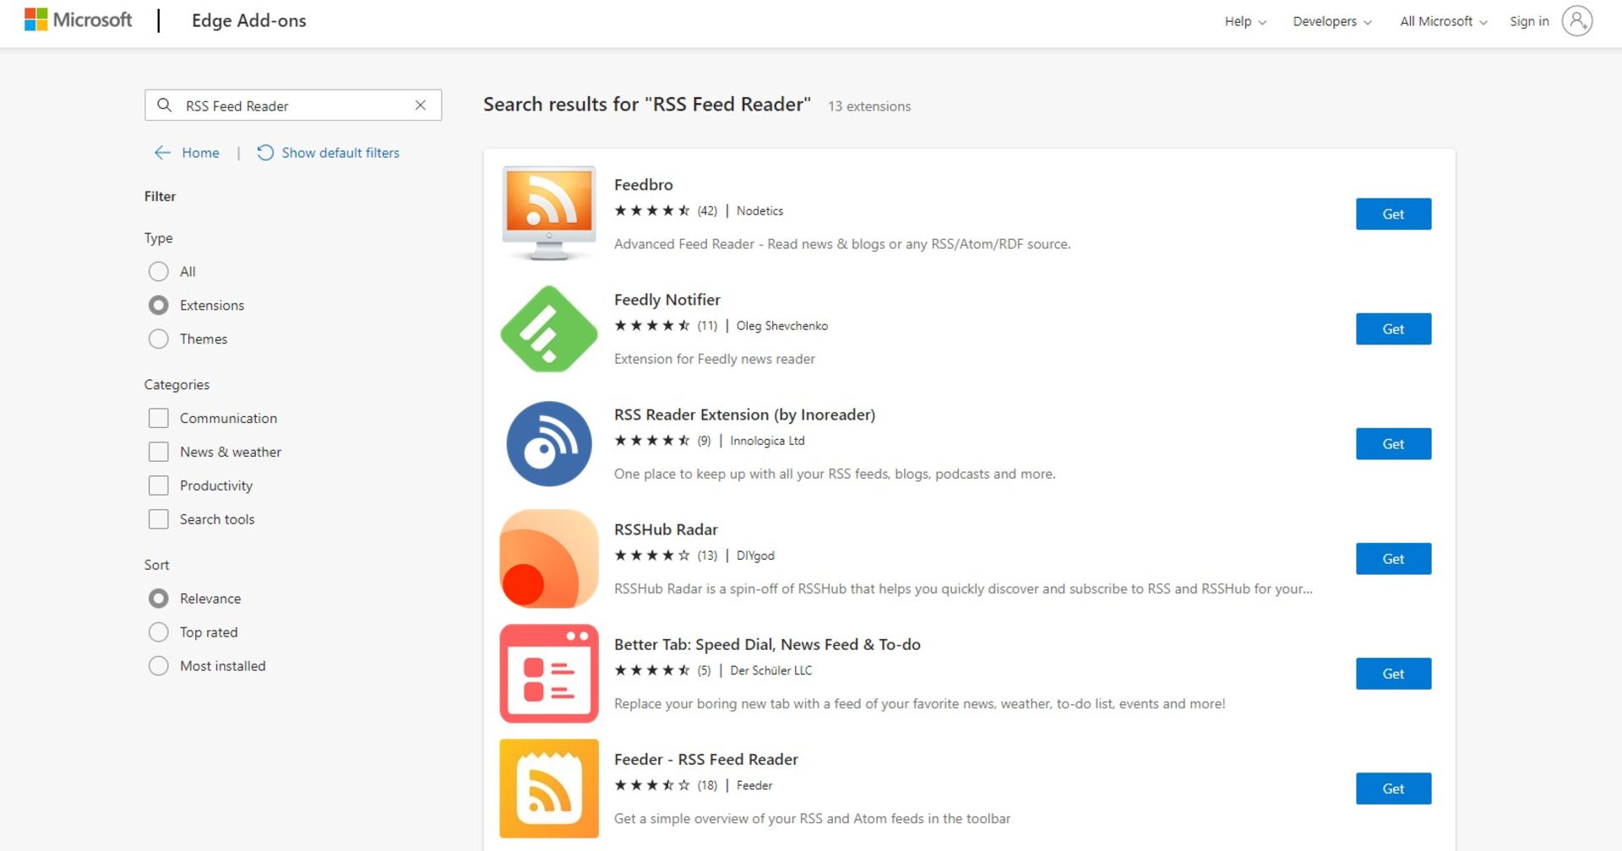Screen dimensions: 1622x851
Task: Click the Feeder RSS Feed Reader icon
Action: [549, 788]
